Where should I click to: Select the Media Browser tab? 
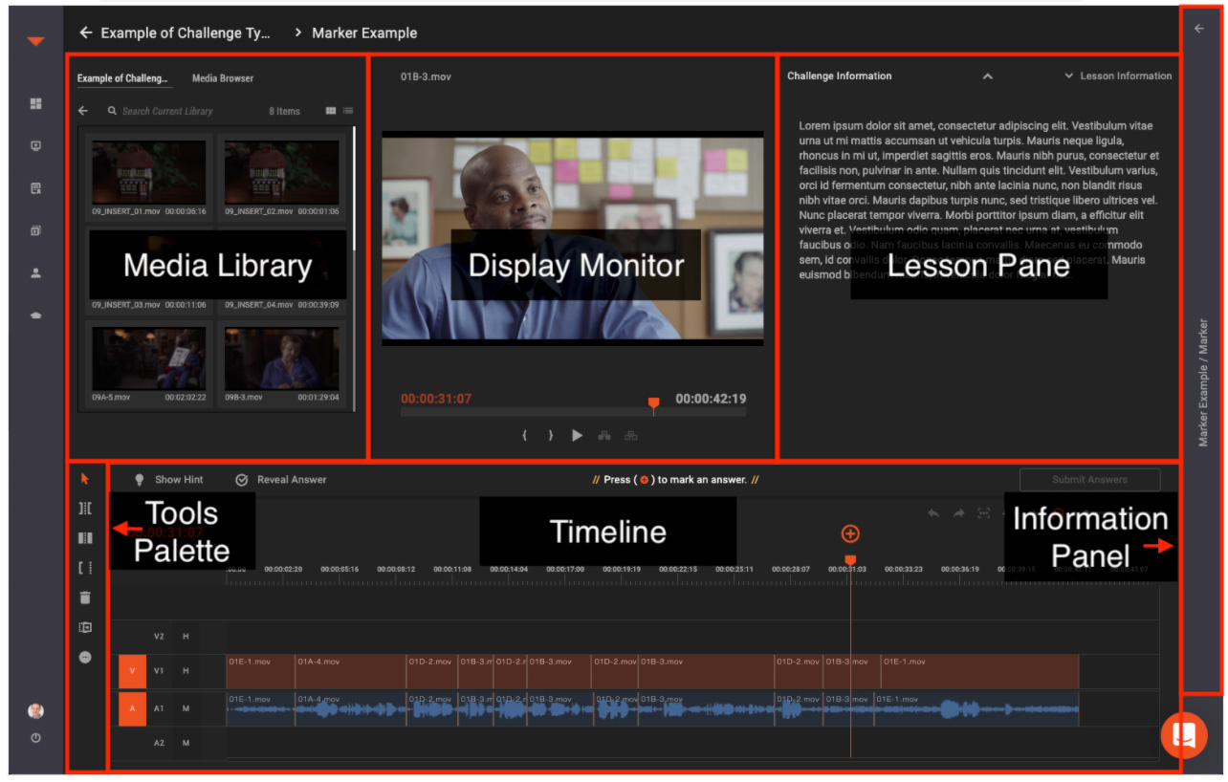click(223, 78)
